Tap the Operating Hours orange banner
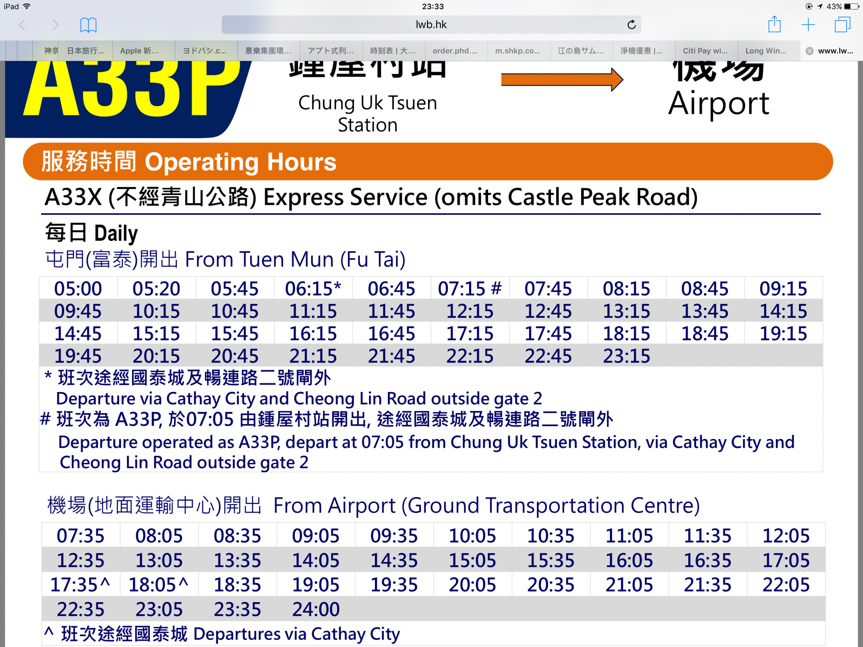Image resolution: width=863 pixels, height=647 pixels. point(427,162)
